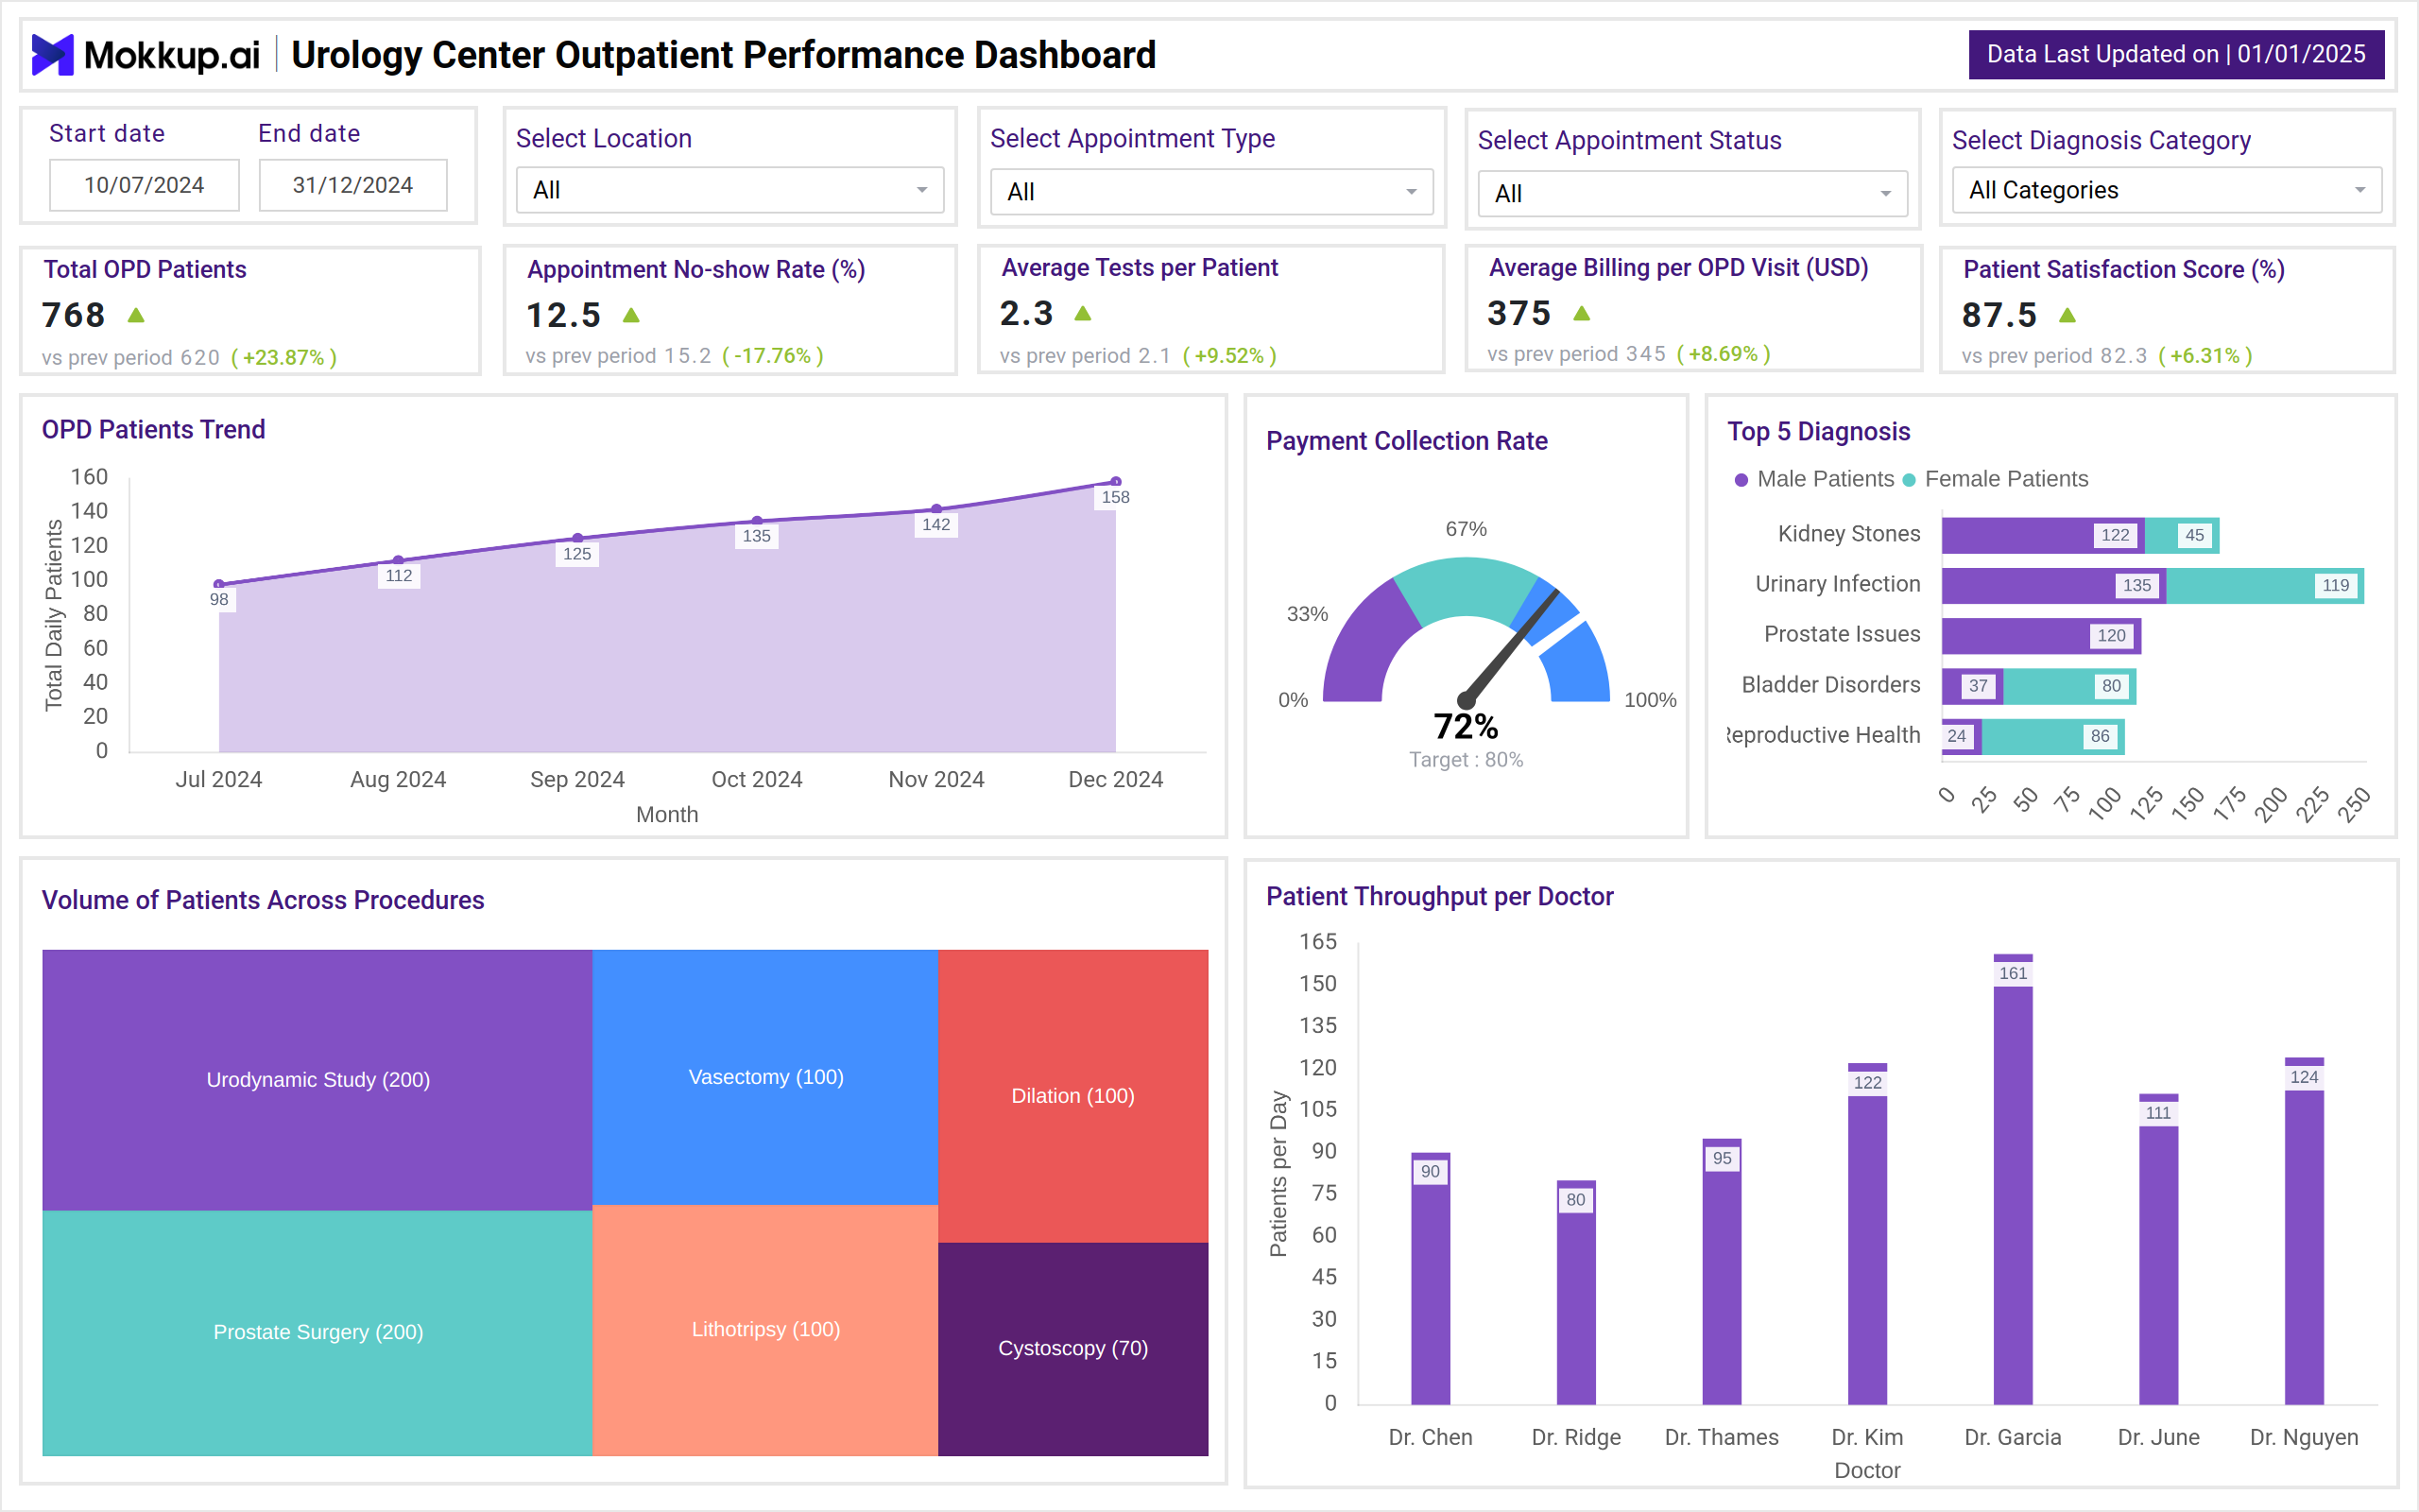Image resolution: width=2419 pixels, height=1512 pixels.
Task: Select the Prostate Surgery (200) treemap tile
Action: (x=317, y=1333)
